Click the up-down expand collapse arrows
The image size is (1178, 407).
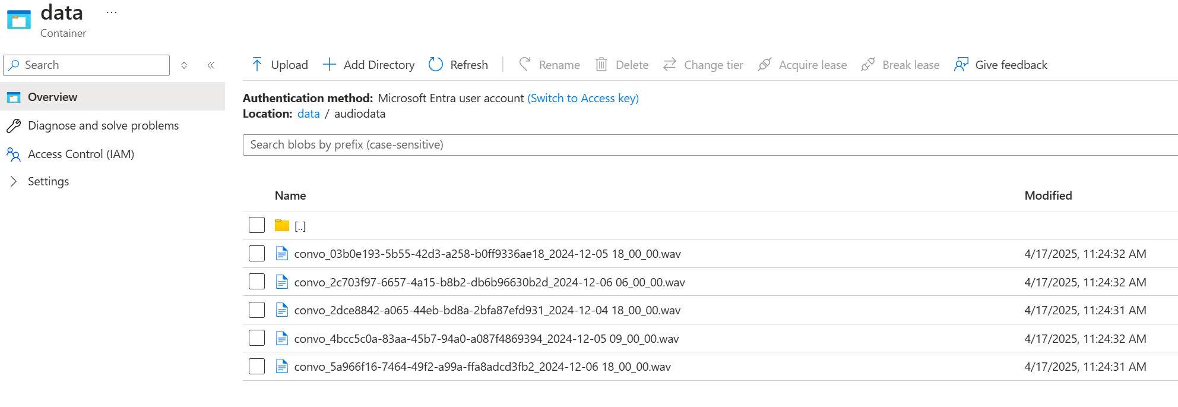pos(184,65)
